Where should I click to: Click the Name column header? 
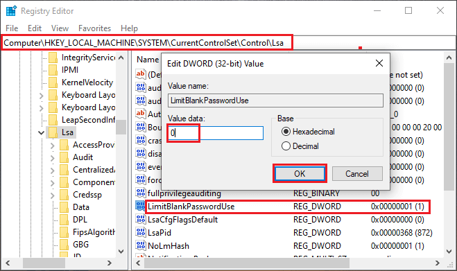click(x=148, y=60)
